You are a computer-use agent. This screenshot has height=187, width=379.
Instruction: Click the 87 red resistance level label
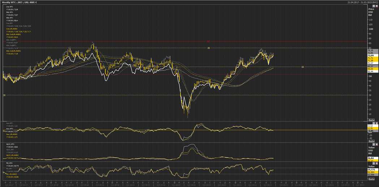[208, 42]
